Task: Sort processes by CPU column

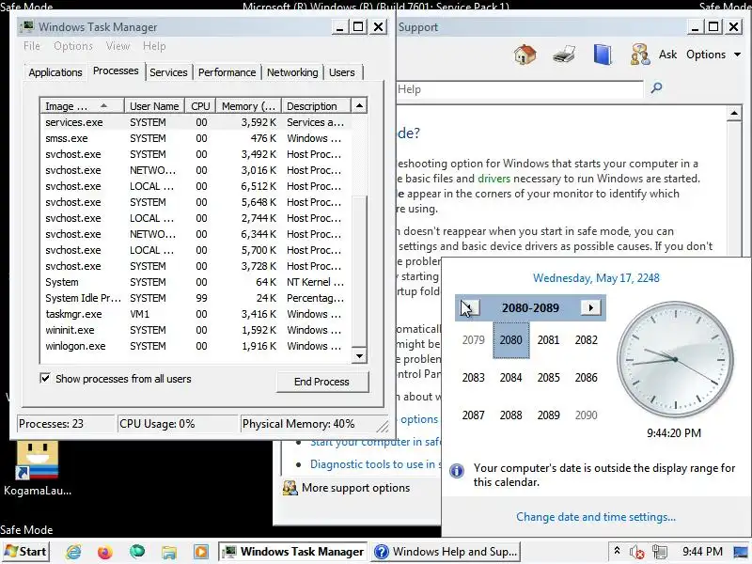Action: 200,105
